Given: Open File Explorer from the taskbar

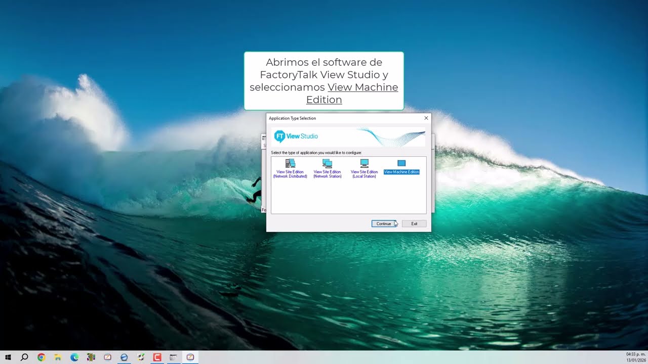Looking at the screenshot, I should (x=58, y=357).
